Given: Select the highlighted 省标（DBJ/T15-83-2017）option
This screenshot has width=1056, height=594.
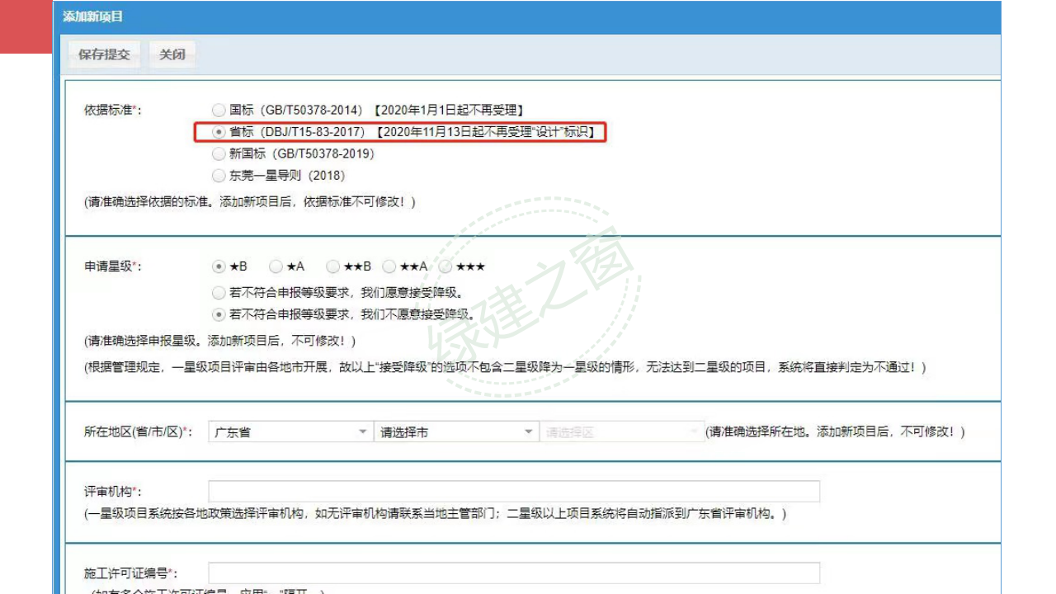Looking at the screenshot, I should pos(218,132).
